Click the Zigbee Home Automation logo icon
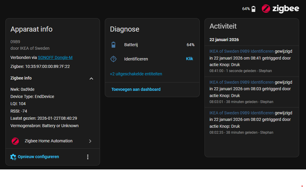The image size is (306, 187). (15, 141)
